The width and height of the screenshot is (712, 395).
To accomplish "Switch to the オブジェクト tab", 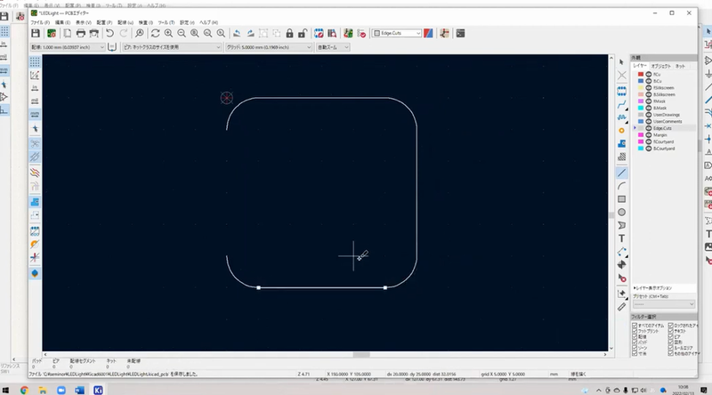I will coord(660,66).
